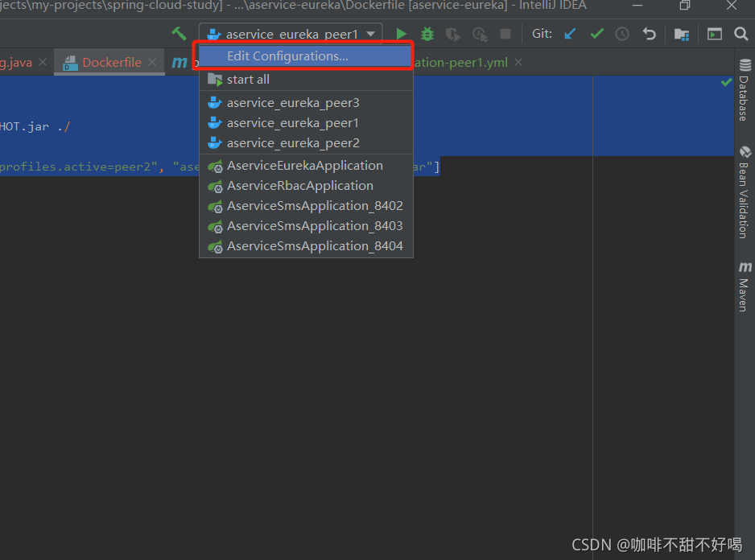Show Git history clock icon
Viewport: 755px width, 560px height.
point(622,34)
